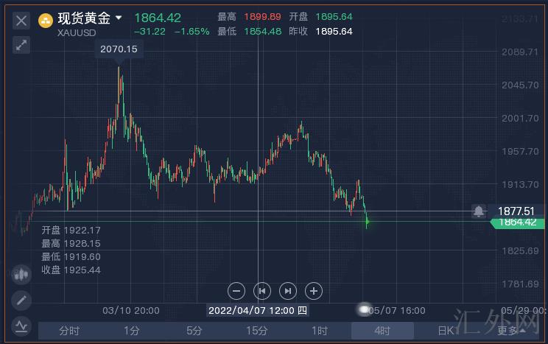Close the chart with the X button
The image size is (548, 344).
tap(21, 20)
